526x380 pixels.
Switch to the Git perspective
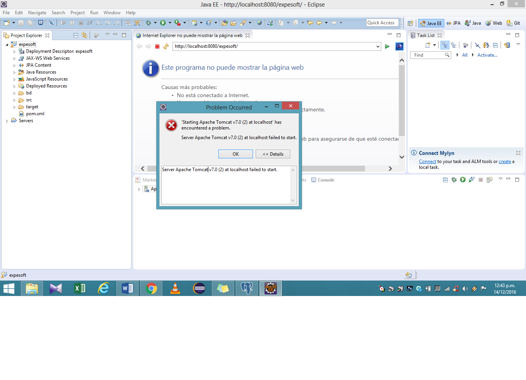point(513,23)
